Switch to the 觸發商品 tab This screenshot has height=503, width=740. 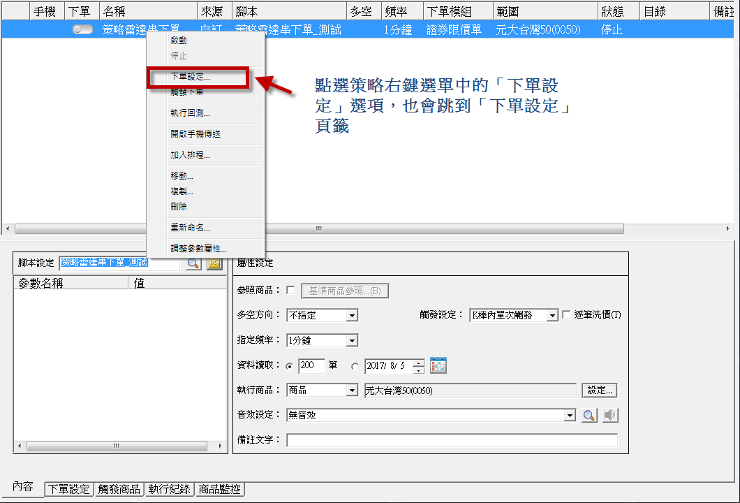point(119,489)
